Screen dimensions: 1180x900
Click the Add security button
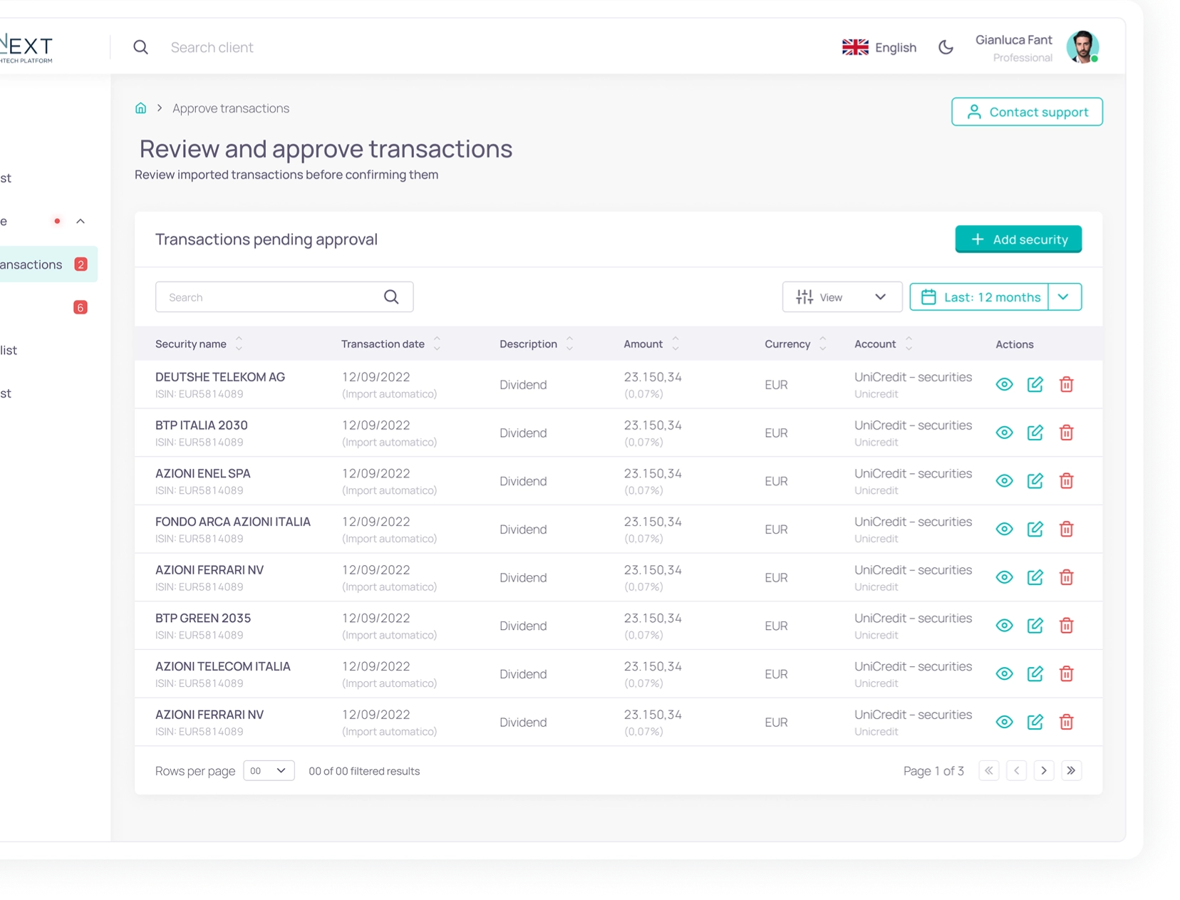pos(1018,239)
